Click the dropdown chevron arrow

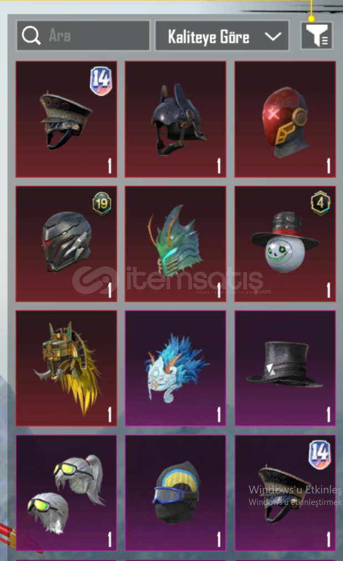click(x=273, y=36)
